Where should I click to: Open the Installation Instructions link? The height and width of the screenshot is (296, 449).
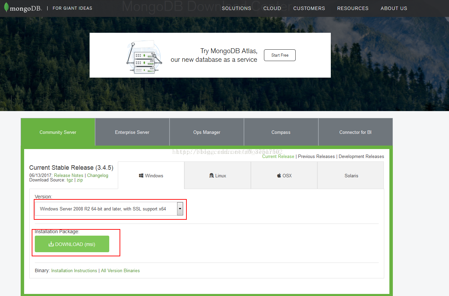click(74, 271)
